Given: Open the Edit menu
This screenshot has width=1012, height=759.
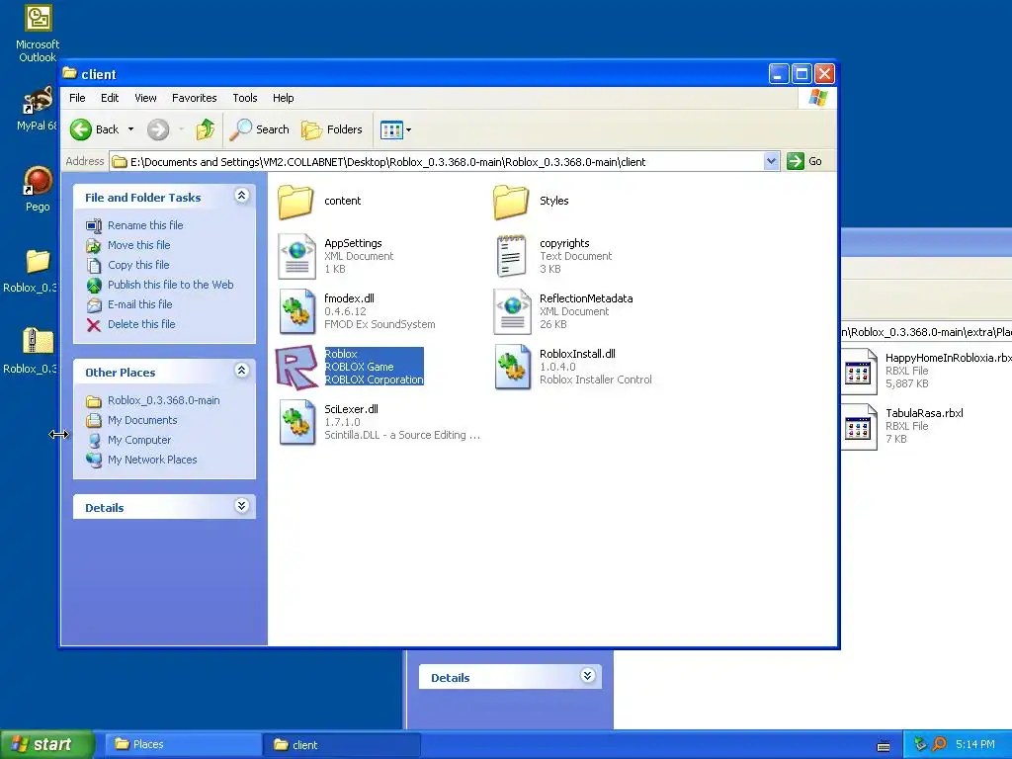Looking at the screenshot, I should point(110,98).
